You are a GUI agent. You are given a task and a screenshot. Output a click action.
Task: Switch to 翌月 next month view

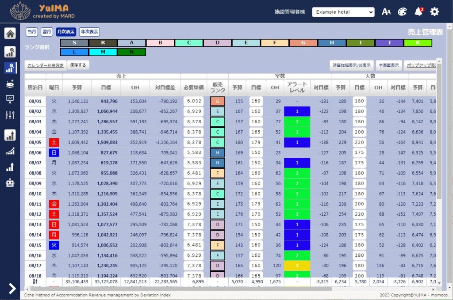[x=46, y=32]
